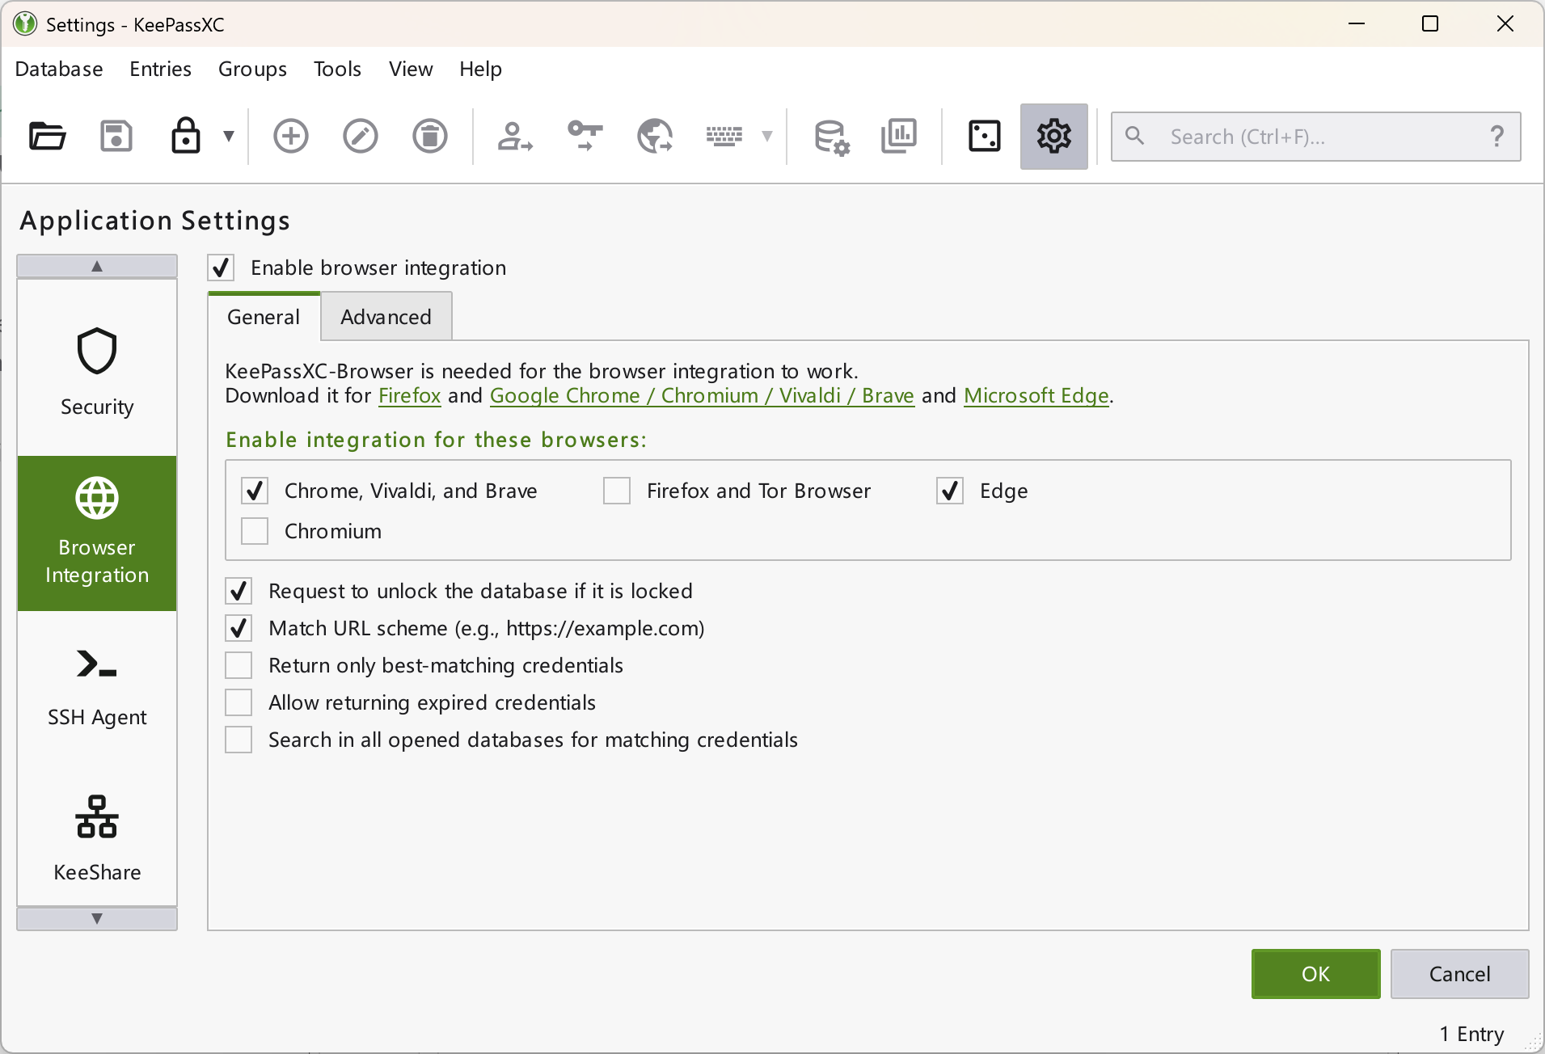
Task: Click the OK button
Action: tap(1315, 974)
